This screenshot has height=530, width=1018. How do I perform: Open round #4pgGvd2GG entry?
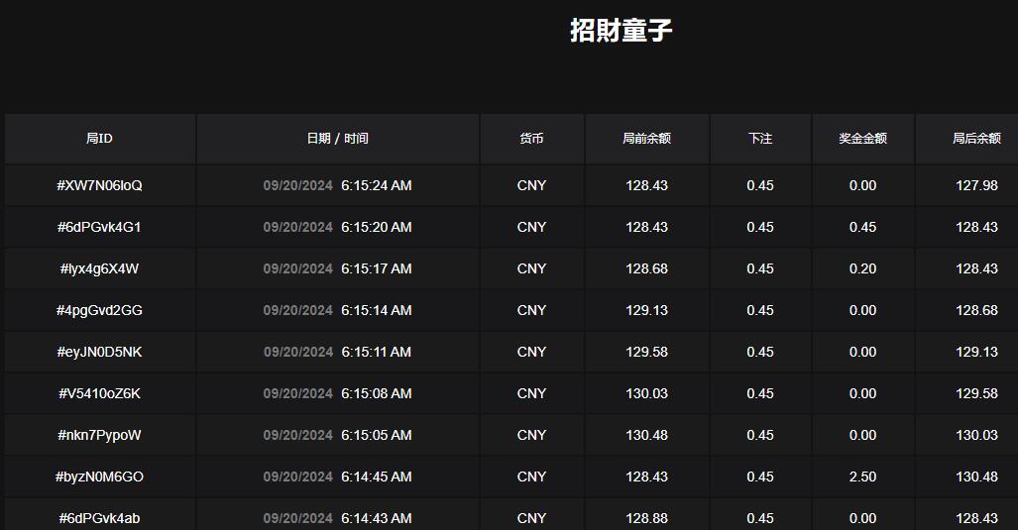99,310
